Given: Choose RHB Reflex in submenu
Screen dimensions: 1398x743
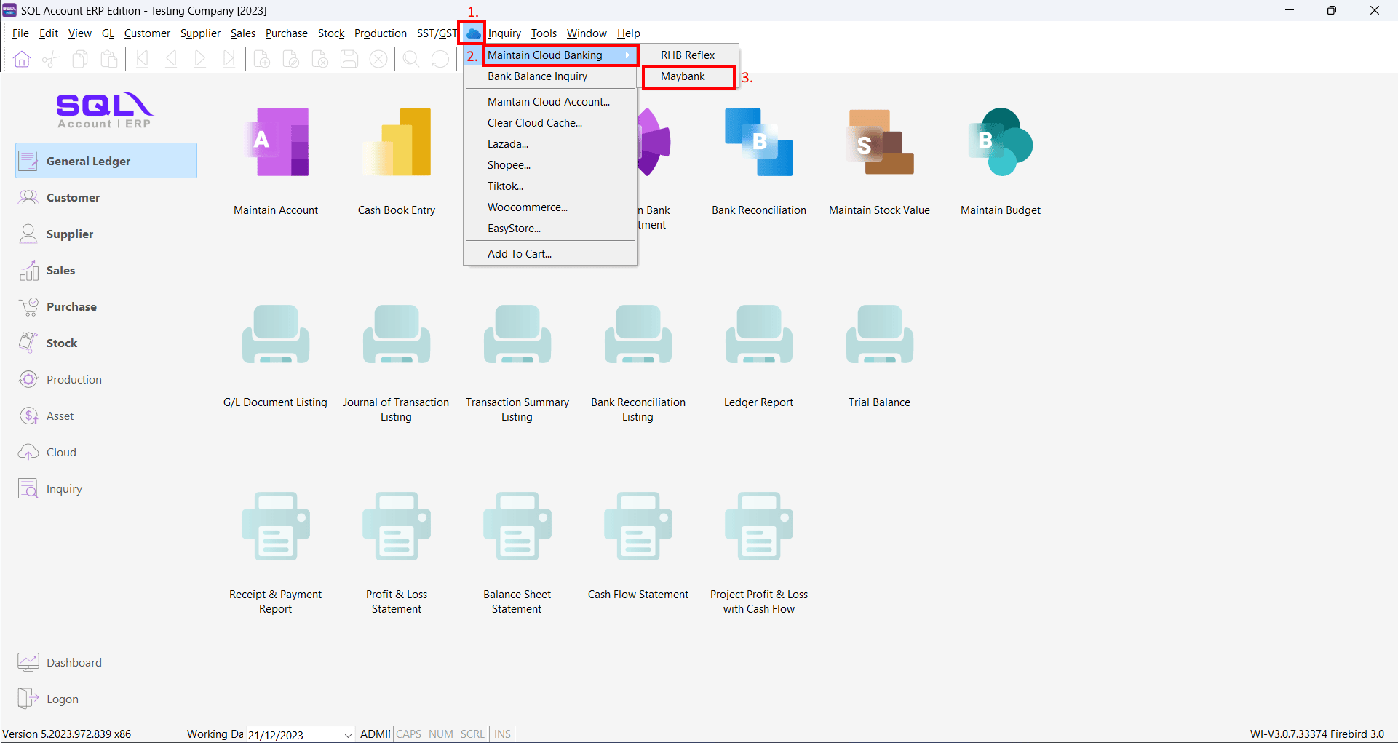Looking at the screenshot, I should 688,55.
